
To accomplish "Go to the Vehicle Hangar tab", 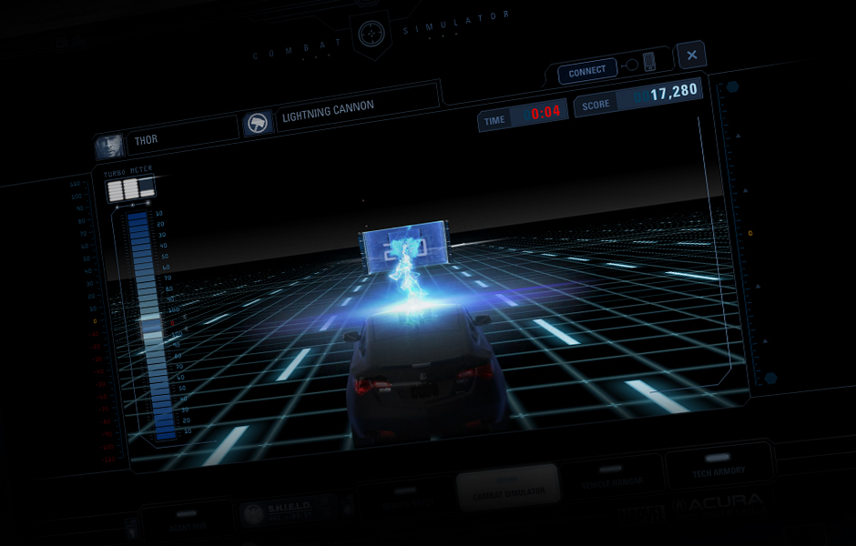I will [612, 477].
